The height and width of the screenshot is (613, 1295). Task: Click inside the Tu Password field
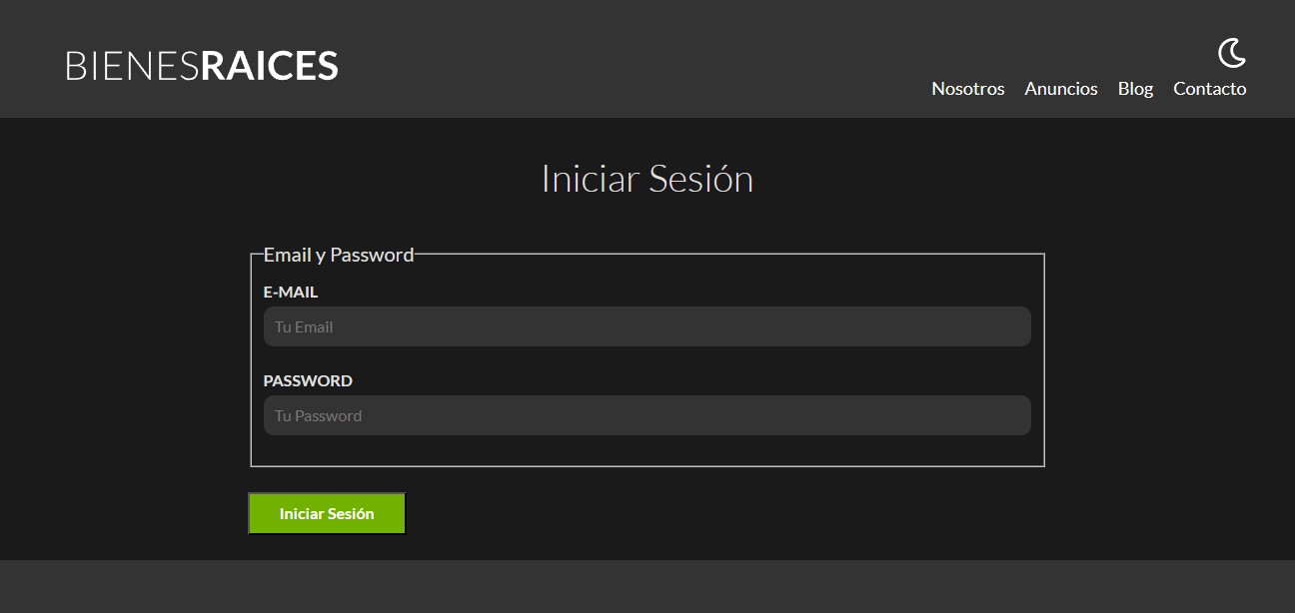click(x=647, y=415)
